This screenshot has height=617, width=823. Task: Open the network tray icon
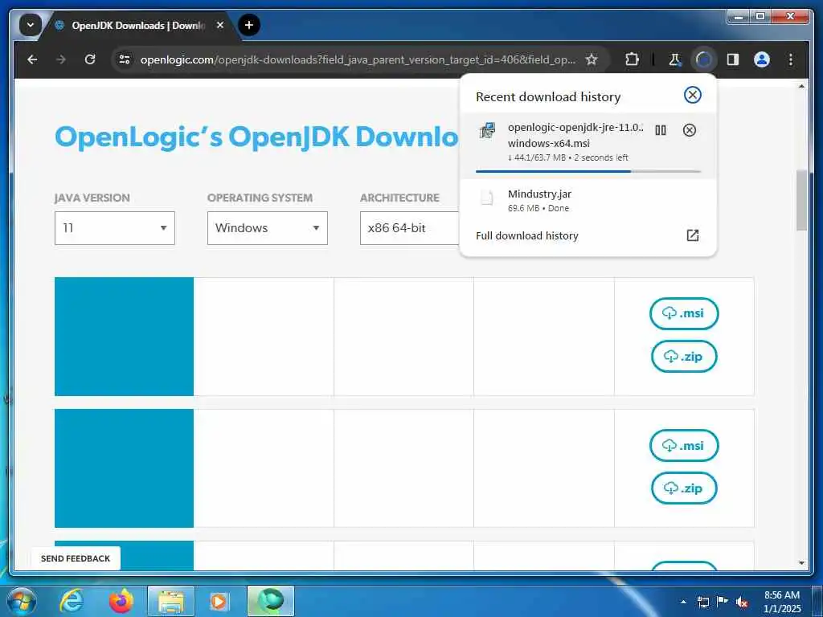pyautogui.click(x=702, y=603)
